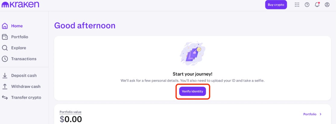Click the Withdraw cash upload icon
Viewport: 336px width, 124px height.
click(x=5, y=87)
